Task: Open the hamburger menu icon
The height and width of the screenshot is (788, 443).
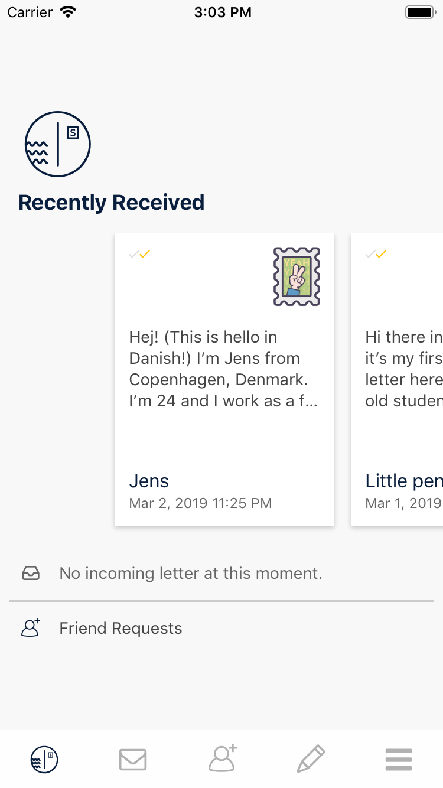Action: tap(399, 759)
